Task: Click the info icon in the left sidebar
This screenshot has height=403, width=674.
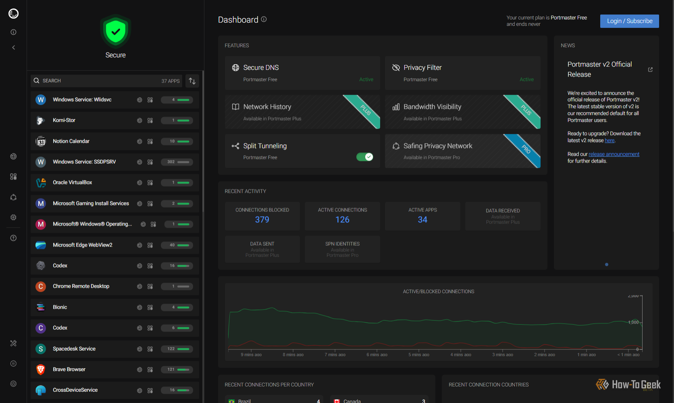Action: point(13,32)
